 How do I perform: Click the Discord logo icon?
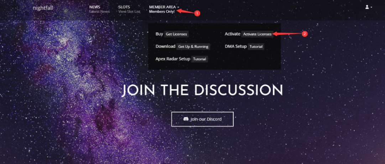point(186,119)
